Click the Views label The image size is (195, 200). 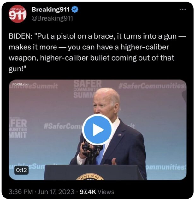106,192
